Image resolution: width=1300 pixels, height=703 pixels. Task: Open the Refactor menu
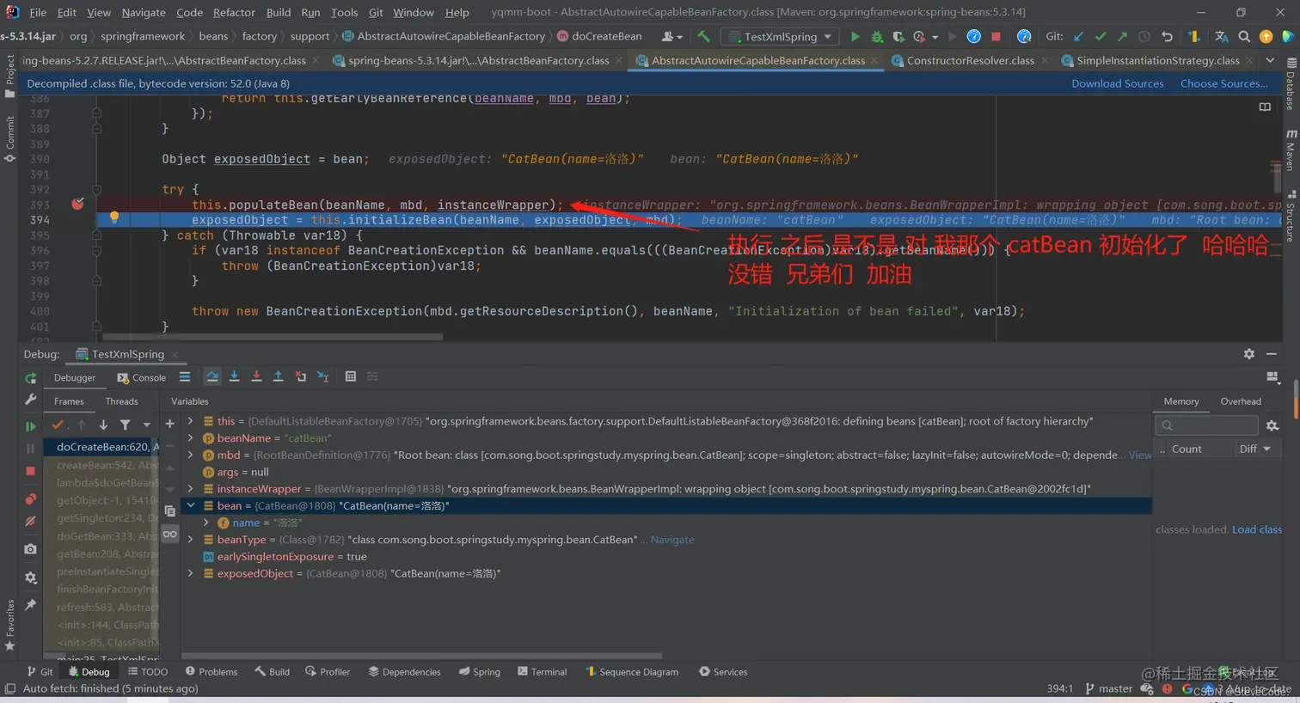pyautogui.click(x=234, y=12)
